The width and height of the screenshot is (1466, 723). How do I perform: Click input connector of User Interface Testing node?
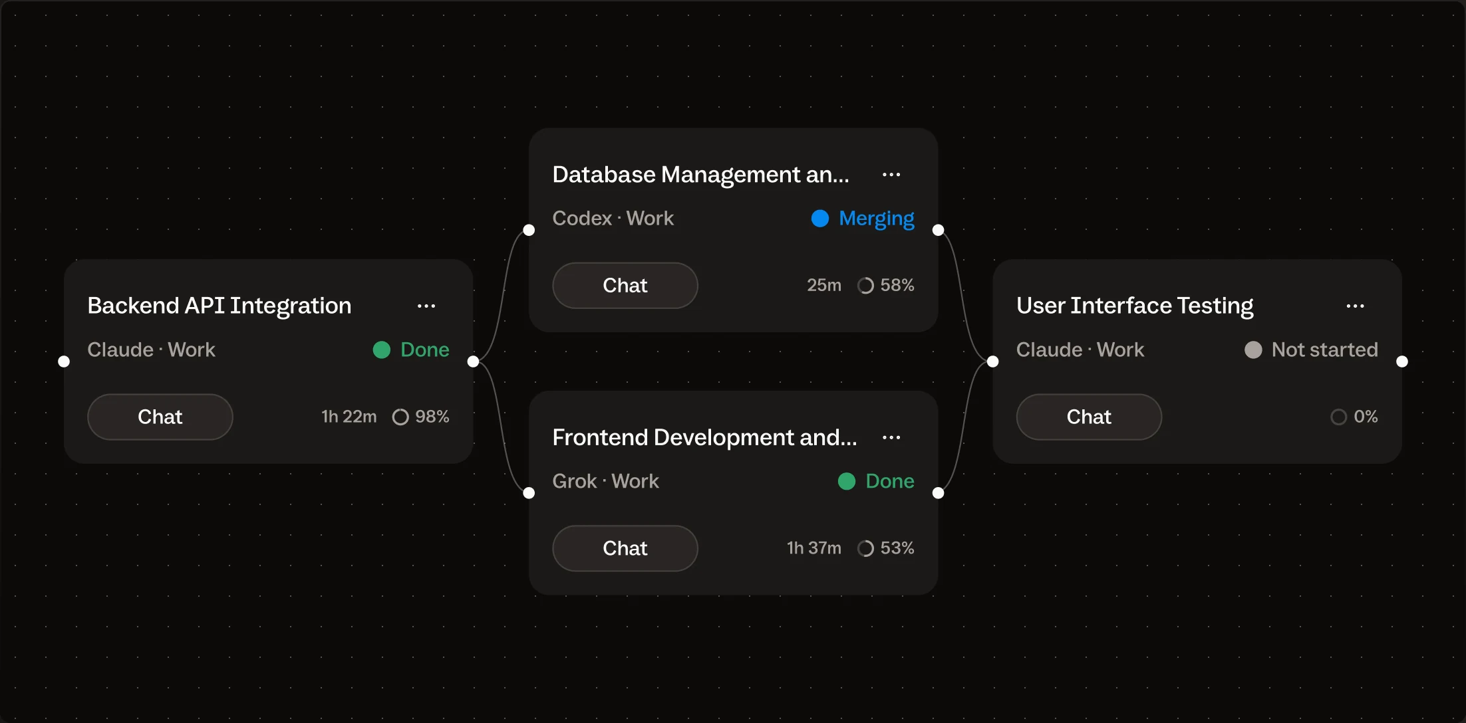[x=992, y=361]
